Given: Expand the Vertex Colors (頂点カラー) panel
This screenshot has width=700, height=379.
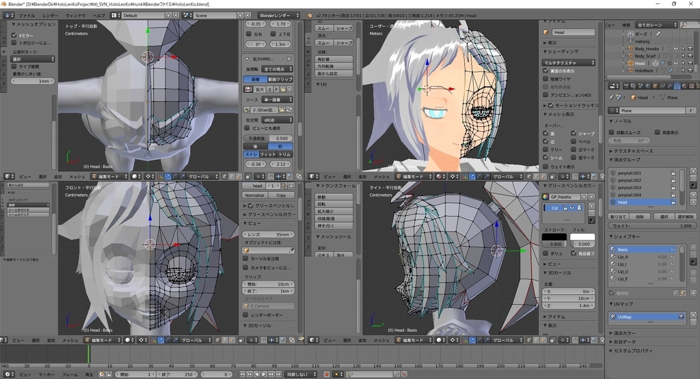Looking at the screenshot, I should tap(623, 333).
